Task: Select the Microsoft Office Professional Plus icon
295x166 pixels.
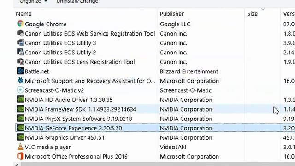Action: point(20,156)
